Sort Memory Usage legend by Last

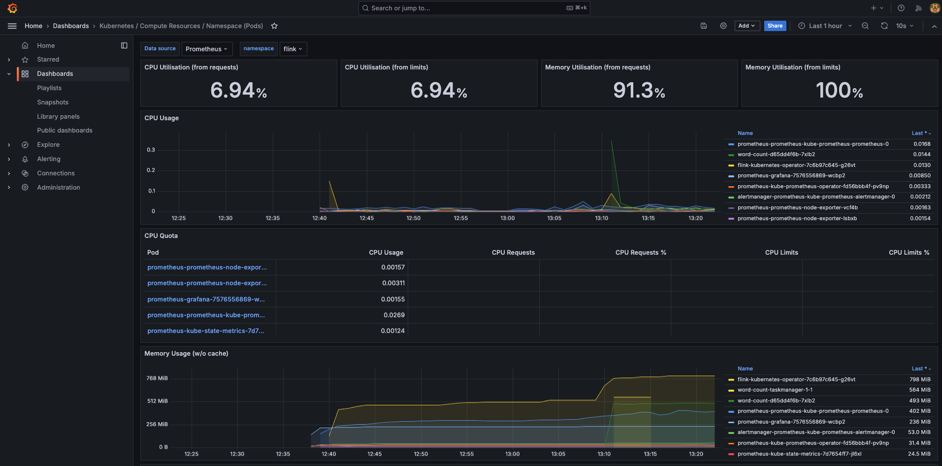coord(921,368)
